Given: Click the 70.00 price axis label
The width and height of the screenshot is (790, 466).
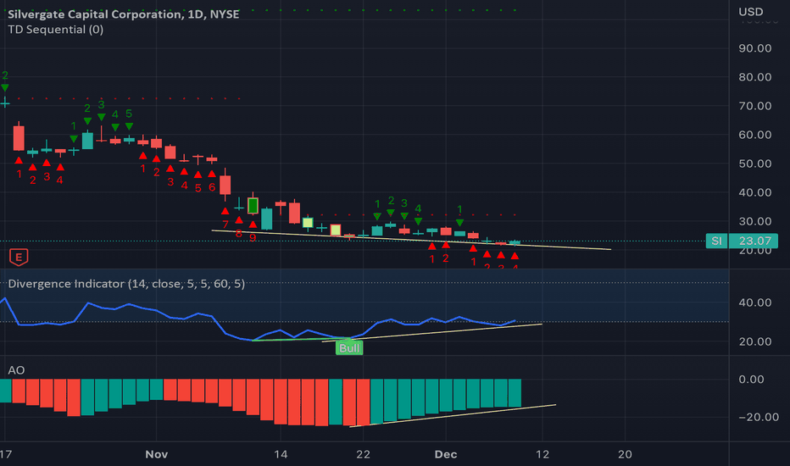Looking at the screenshot, I should (x=754, y=106).
